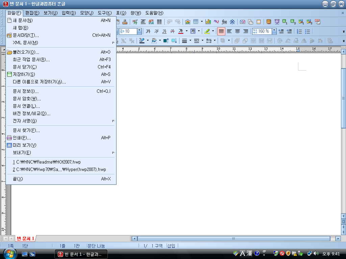Image resolution: width=346 pixels, height=259 pixels.
Task: Click the bring forward dark square arrow icon
Action: (166, 40)
